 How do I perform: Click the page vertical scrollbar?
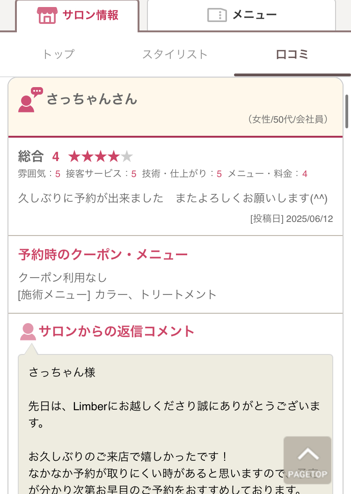pos(347,111)
